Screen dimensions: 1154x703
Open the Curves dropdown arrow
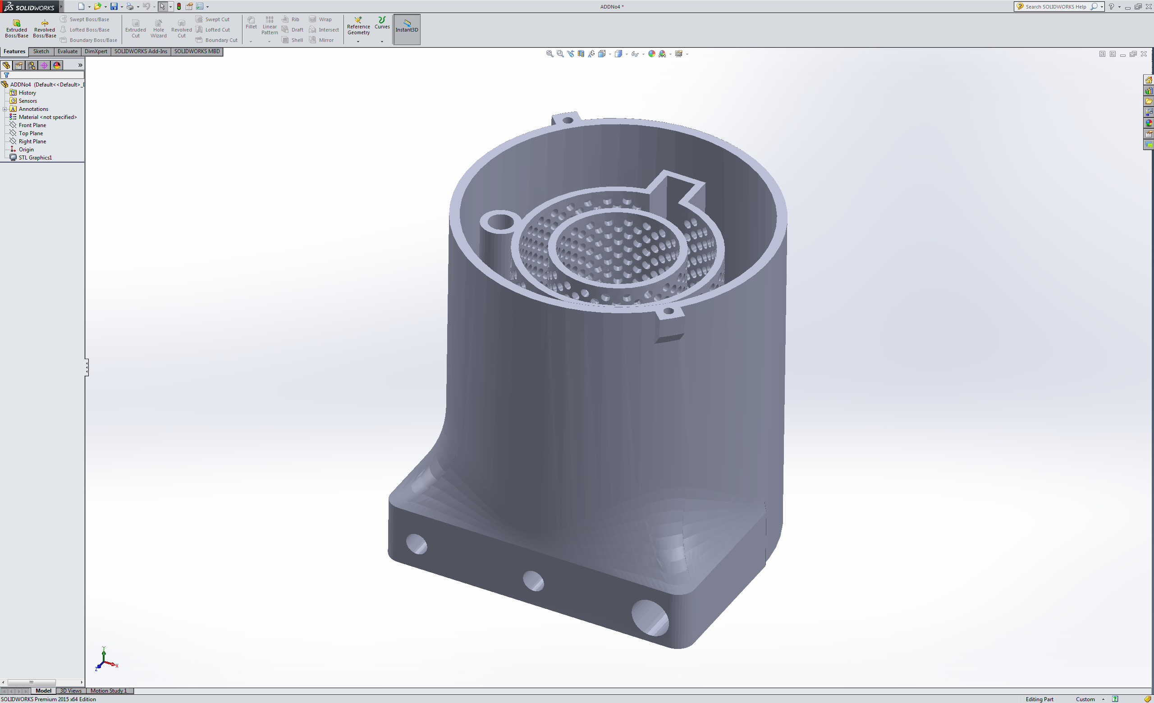click(382, 41)
